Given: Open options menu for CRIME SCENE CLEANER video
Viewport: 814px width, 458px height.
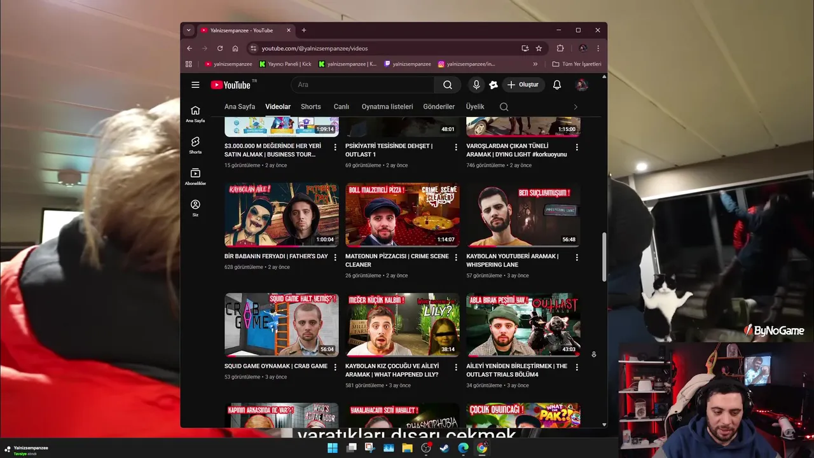Looking at the screenshot, I should click(456, 258).
